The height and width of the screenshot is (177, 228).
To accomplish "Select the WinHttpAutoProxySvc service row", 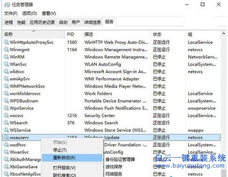I will click(111, 42).
